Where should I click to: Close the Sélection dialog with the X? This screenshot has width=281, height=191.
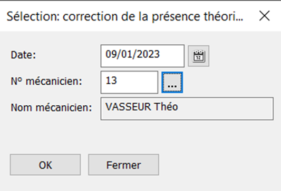coord(265,16)
